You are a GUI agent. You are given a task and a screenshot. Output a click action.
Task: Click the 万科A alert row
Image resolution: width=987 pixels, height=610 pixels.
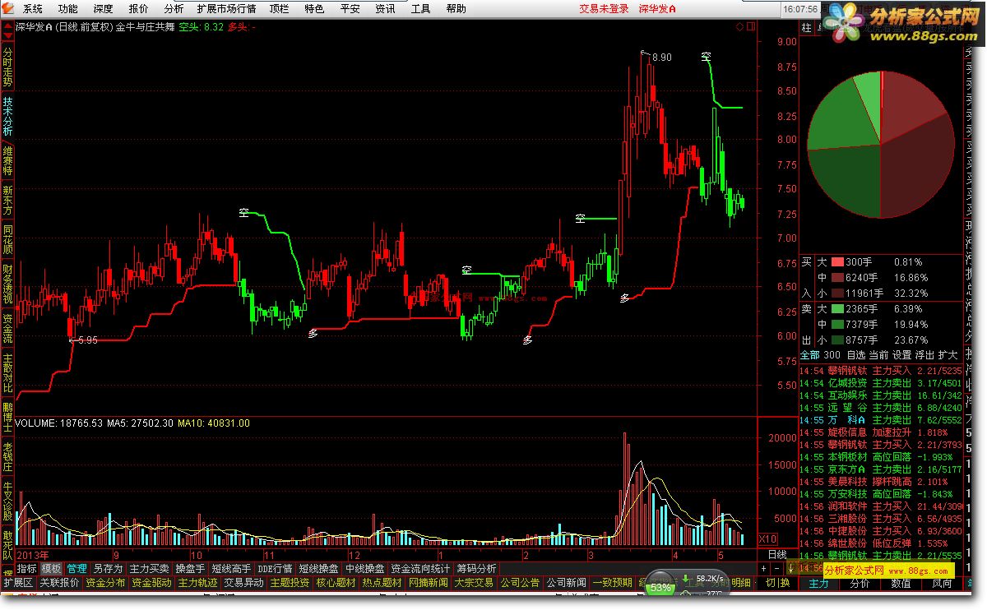click(x=880, y=419)
